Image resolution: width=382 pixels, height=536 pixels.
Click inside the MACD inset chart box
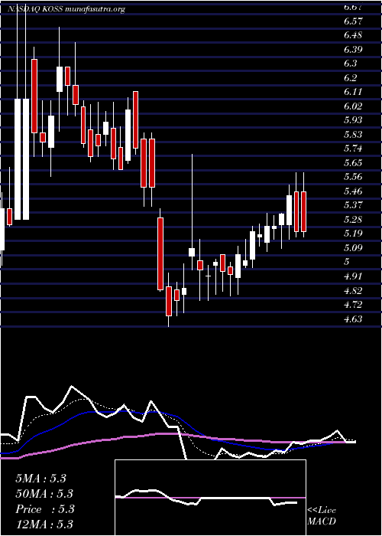coord(210,498)
